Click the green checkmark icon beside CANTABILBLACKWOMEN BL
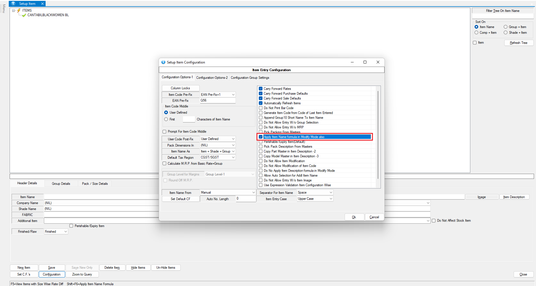This screenshot has height=286, width=536. (x=24, y=15)
